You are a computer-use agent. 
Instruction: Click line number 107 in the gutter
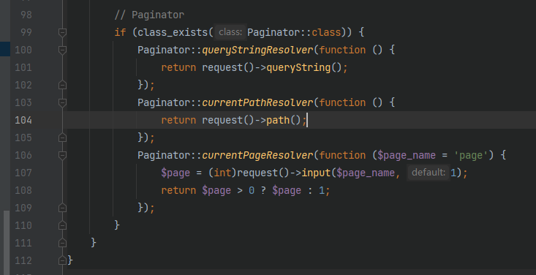(x=23, y=173)
